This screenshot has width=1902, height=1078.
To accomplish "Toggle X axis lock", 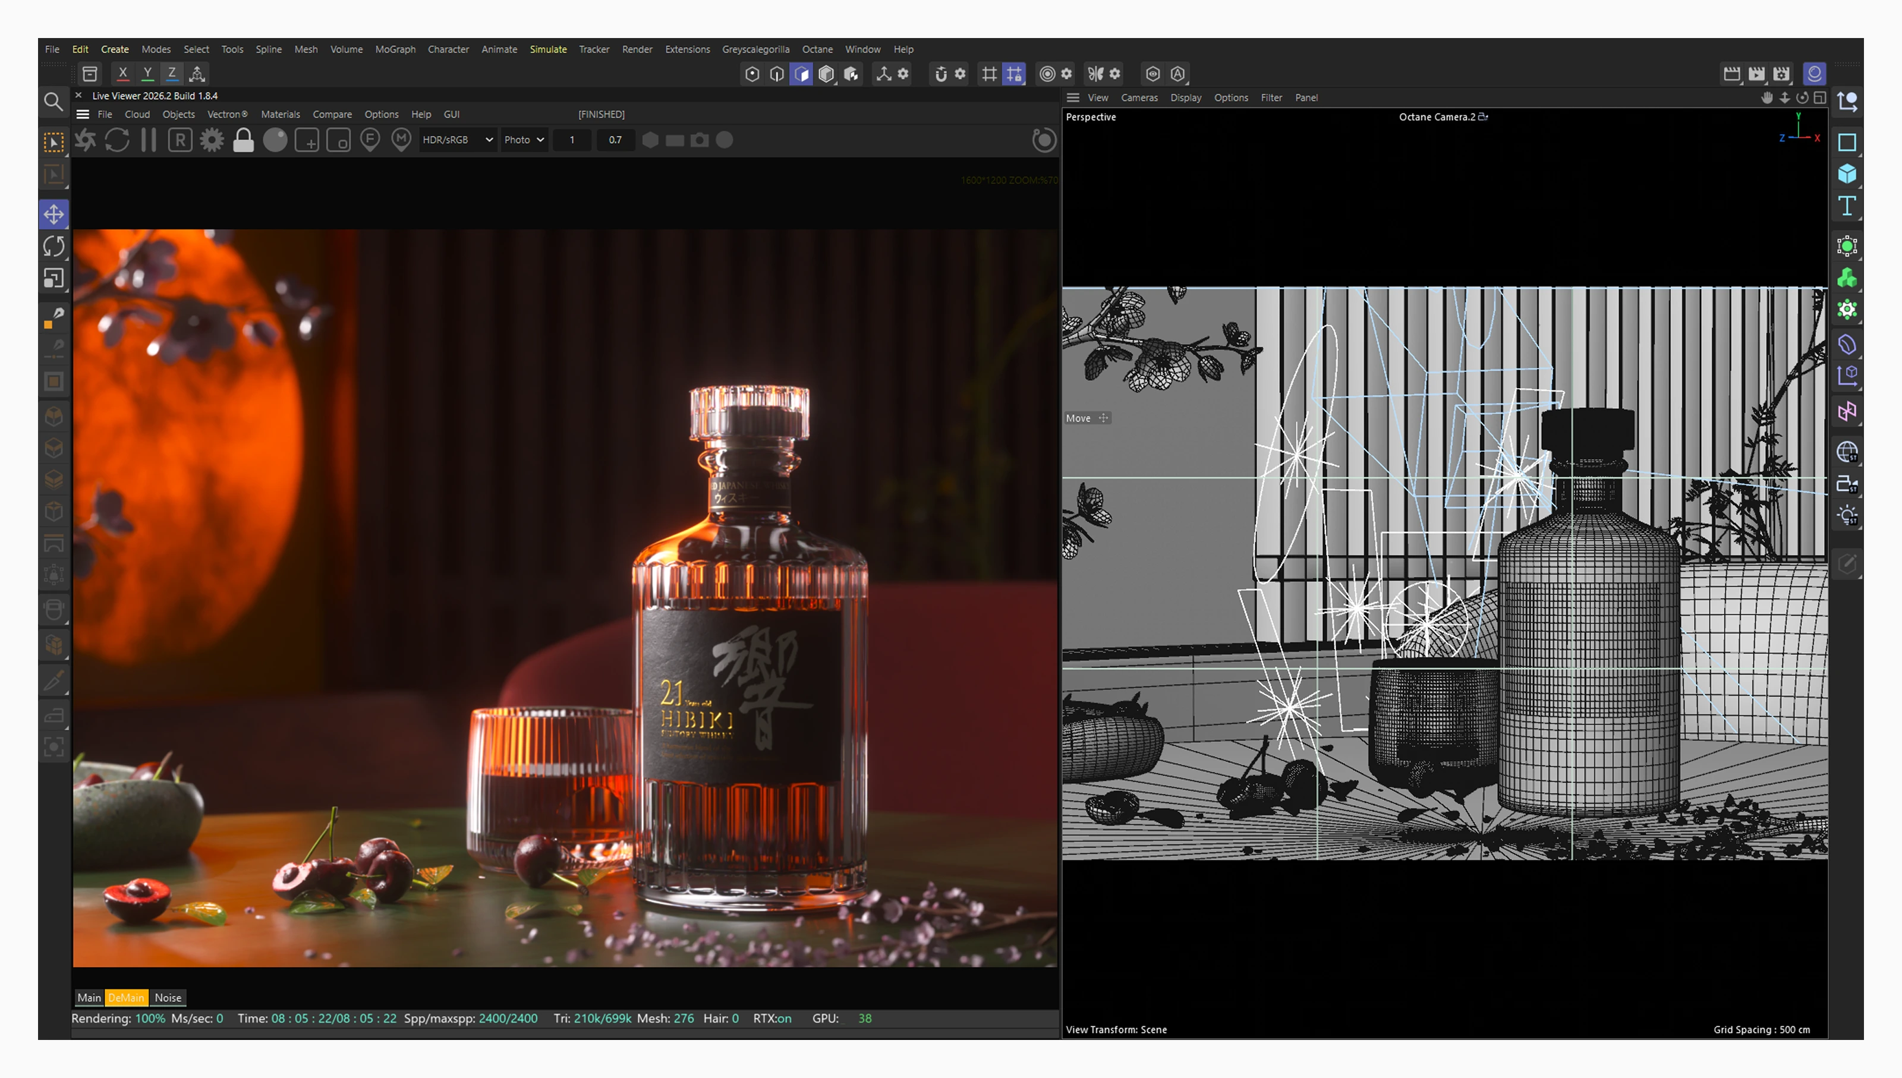I will tap(123, 73).
